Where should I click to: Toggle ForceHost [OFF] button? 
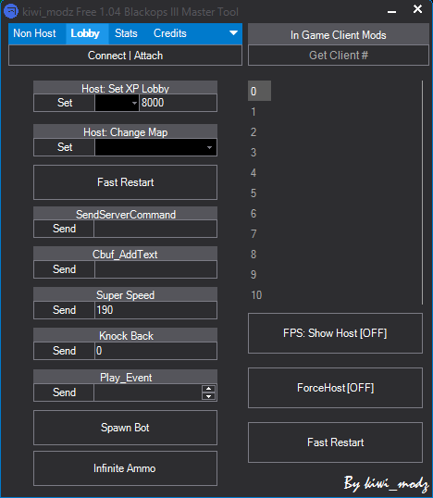click(x=335, y=388)
